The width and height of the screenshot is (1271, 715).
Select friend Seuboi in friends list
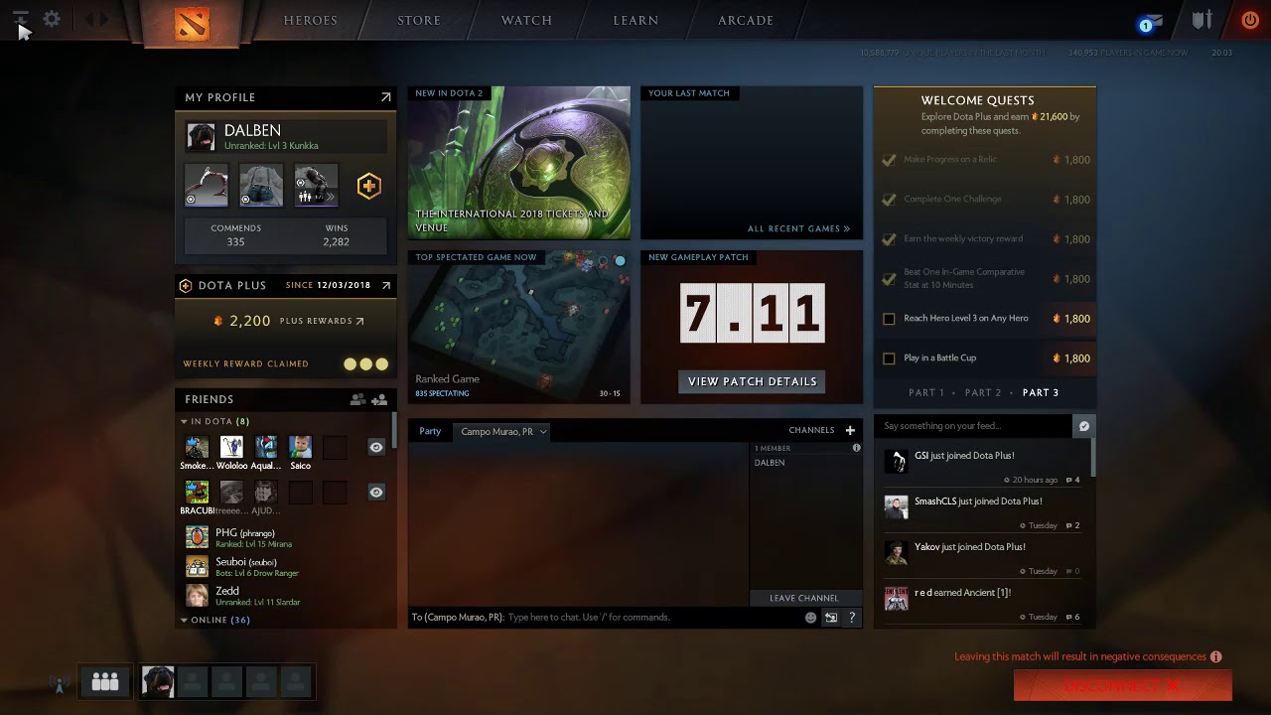pos(286,566)
